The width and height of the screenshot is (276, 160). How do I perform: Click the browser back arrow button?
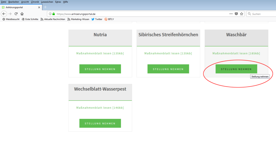click(4, 14)
